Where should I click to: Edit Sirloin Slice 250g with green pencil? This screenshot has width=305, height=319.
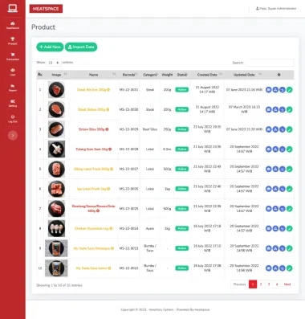pos(289,129)
